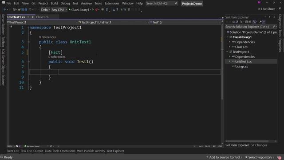
Task: Open the Analyze menu
Action: click(x=87, y=3)
